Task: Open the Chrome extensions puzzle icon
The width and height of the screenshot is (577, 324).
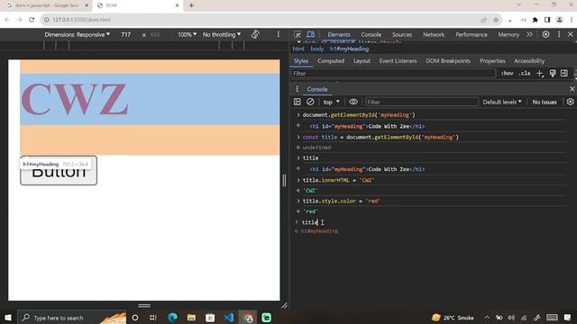Action: pyautogui.click(x=535, y=20)
